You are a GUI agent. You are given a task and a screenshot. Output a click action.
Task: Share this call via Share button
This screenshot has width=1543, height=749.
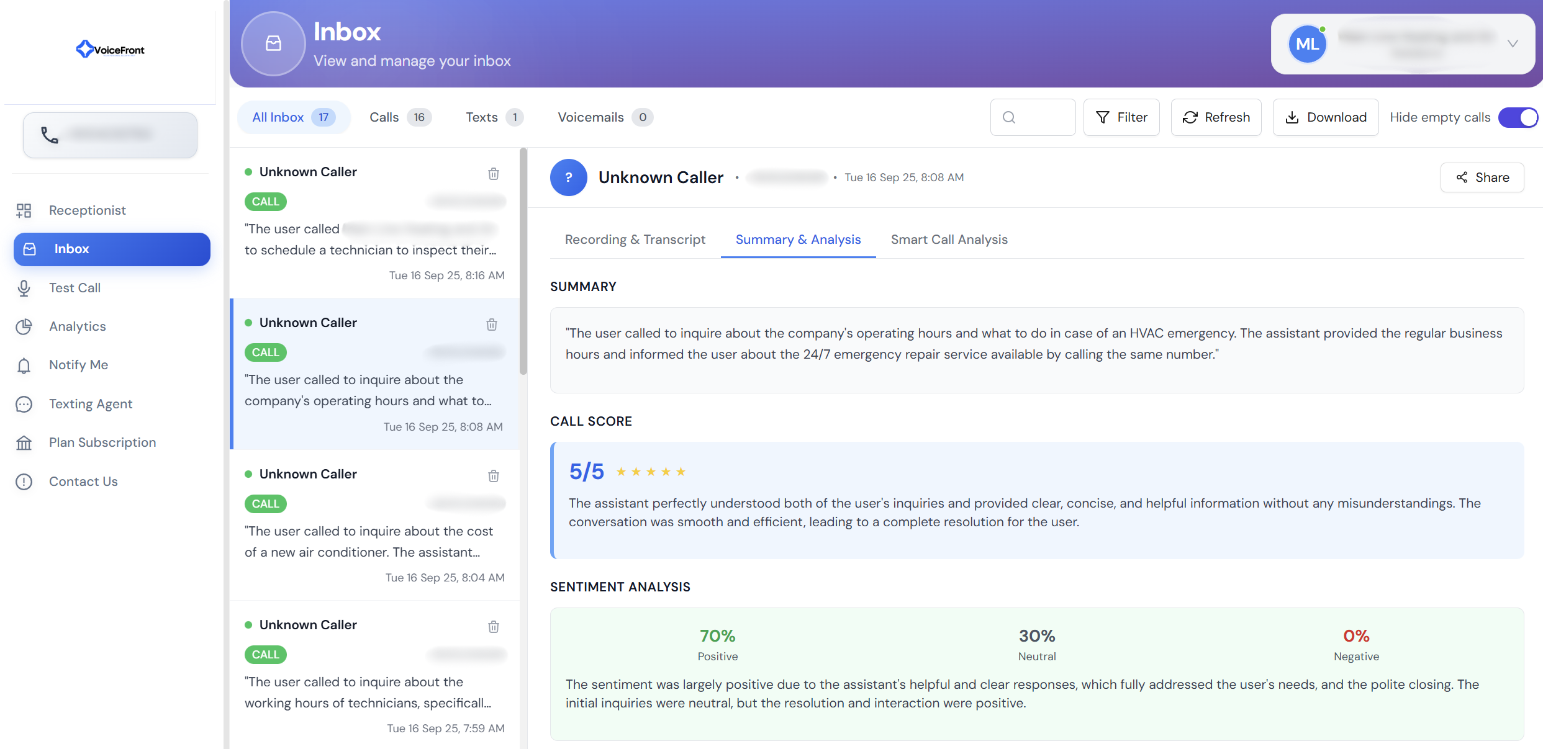click(1482, 177)
